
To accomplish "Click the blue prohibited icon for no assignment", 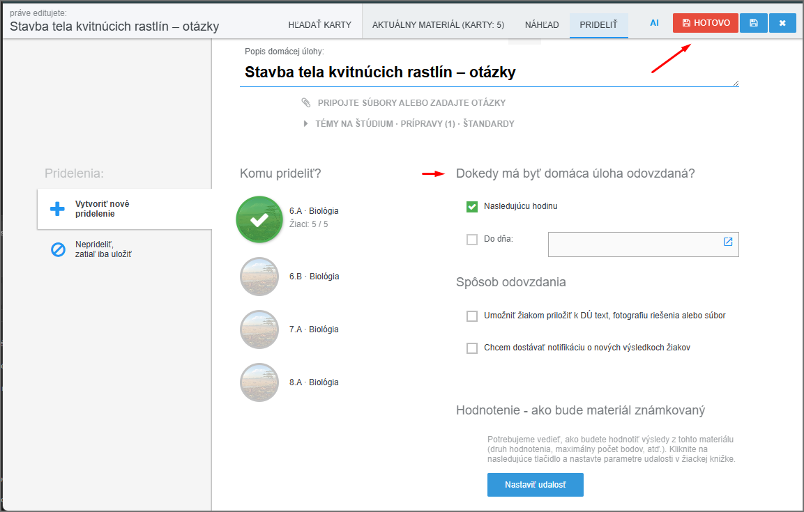I will point(58,249).
